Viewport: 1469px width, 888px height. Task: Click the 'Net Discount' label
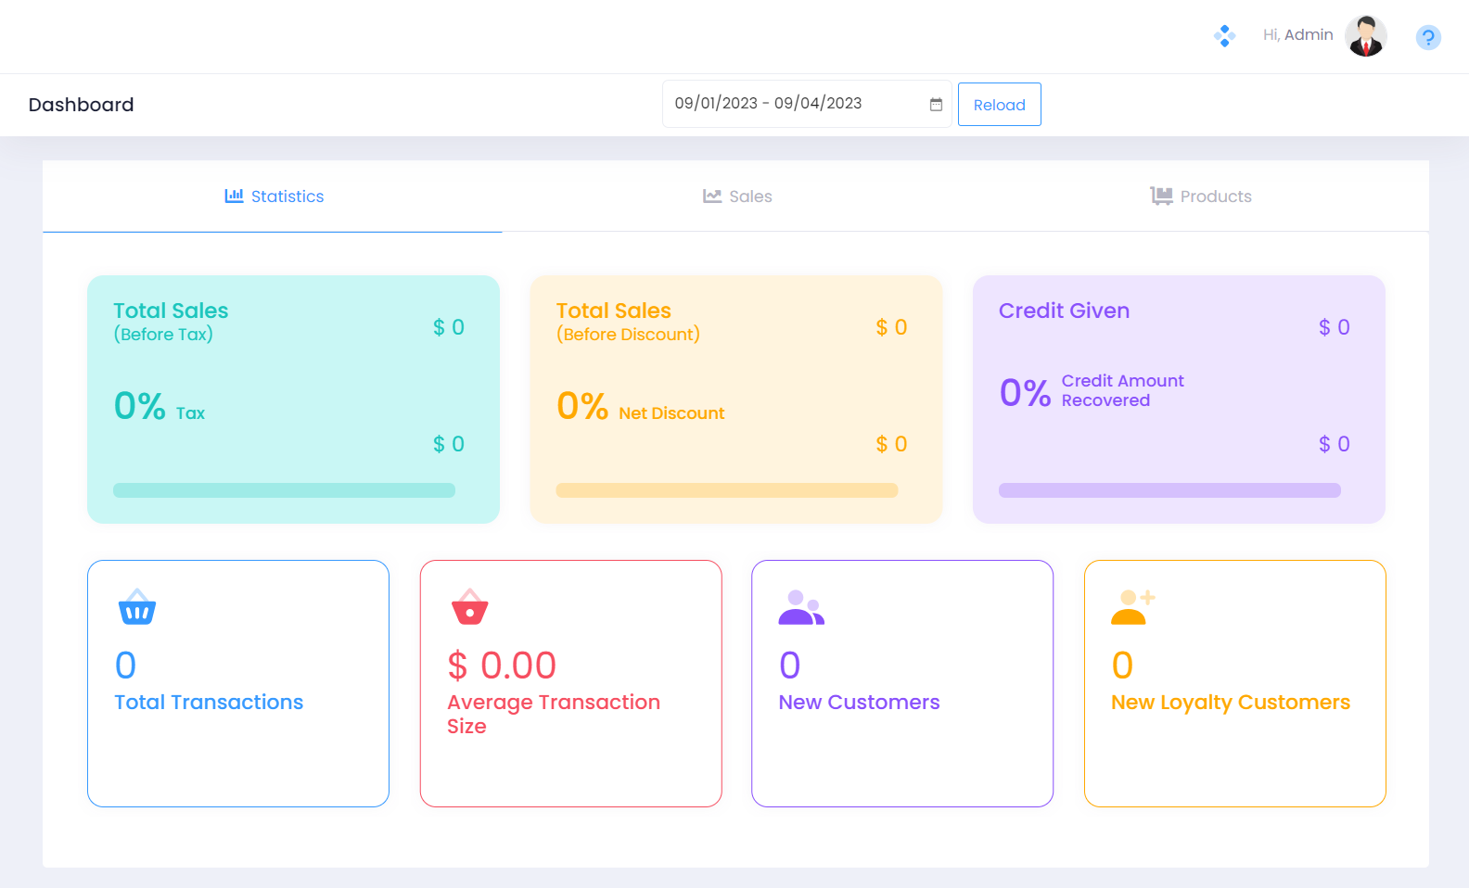[x=671, y=413]
